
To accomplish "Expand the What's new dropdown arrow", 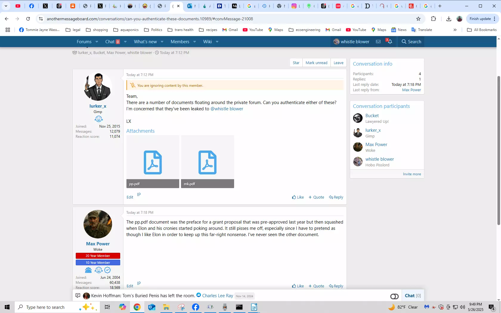I will 162,42.
